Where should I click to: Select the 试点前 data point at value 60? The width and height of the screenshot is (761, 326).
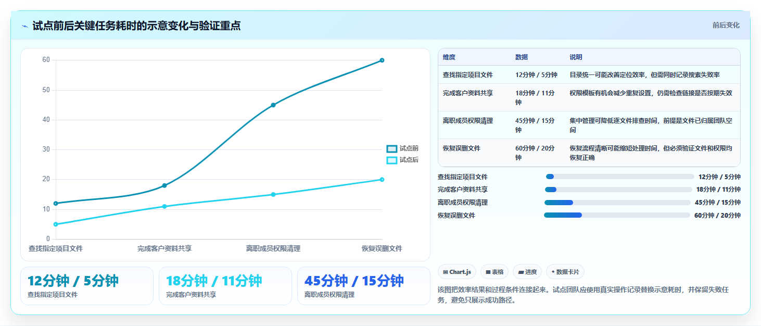[382, 60]
